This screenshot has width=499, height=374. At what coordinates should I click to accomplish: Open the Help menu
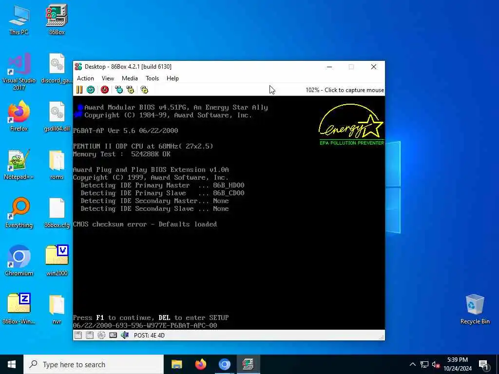point(173,78)
